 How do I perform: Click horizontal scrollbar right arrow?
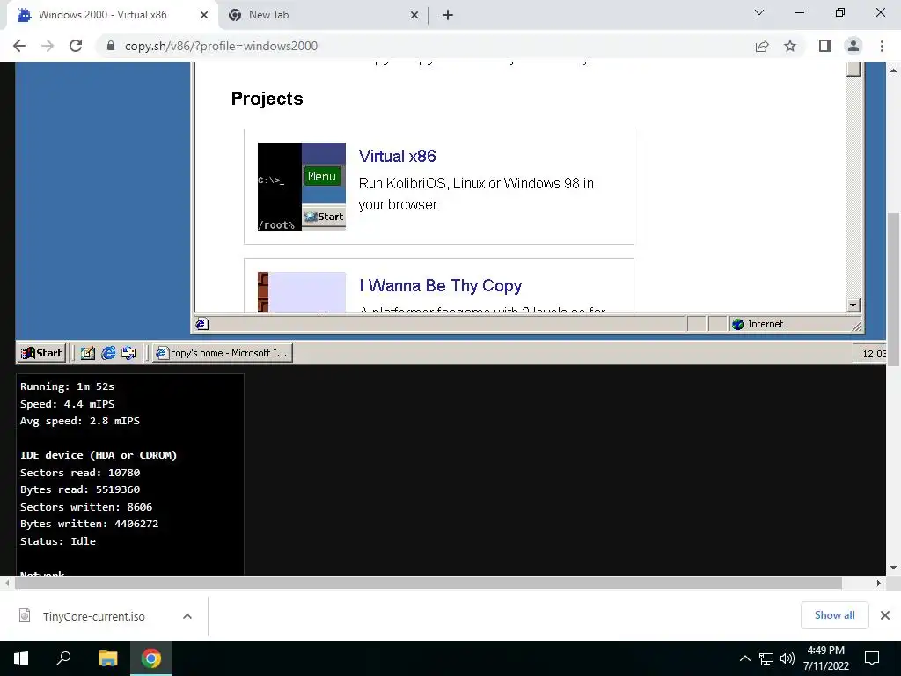click(x=879, y=583)
